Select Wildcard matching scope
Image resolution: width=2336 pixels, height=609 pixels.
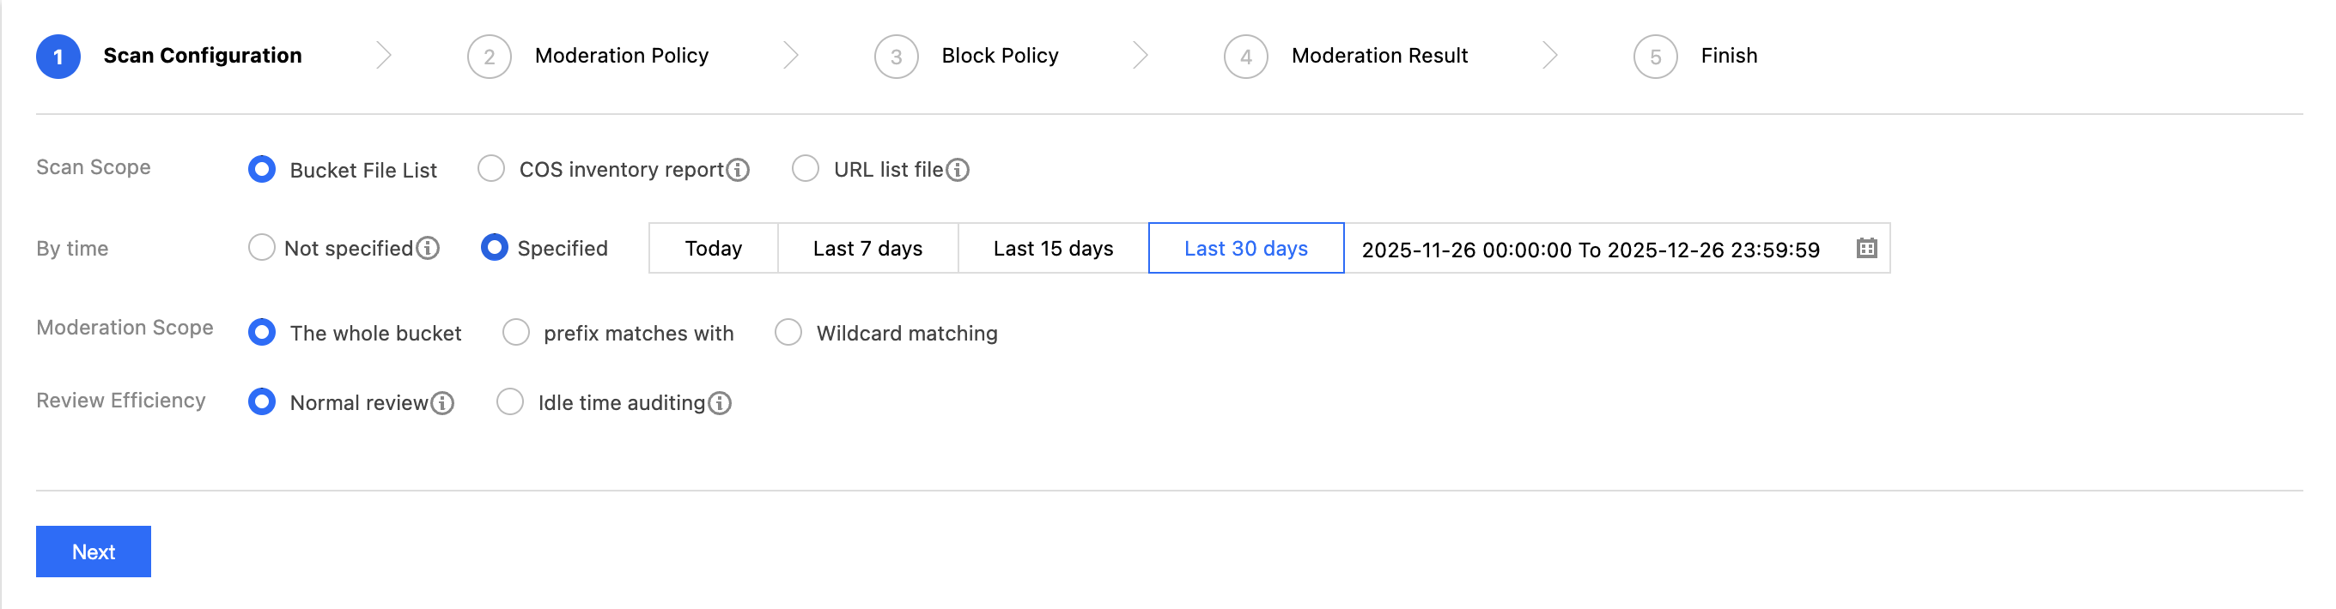(788, 333)
